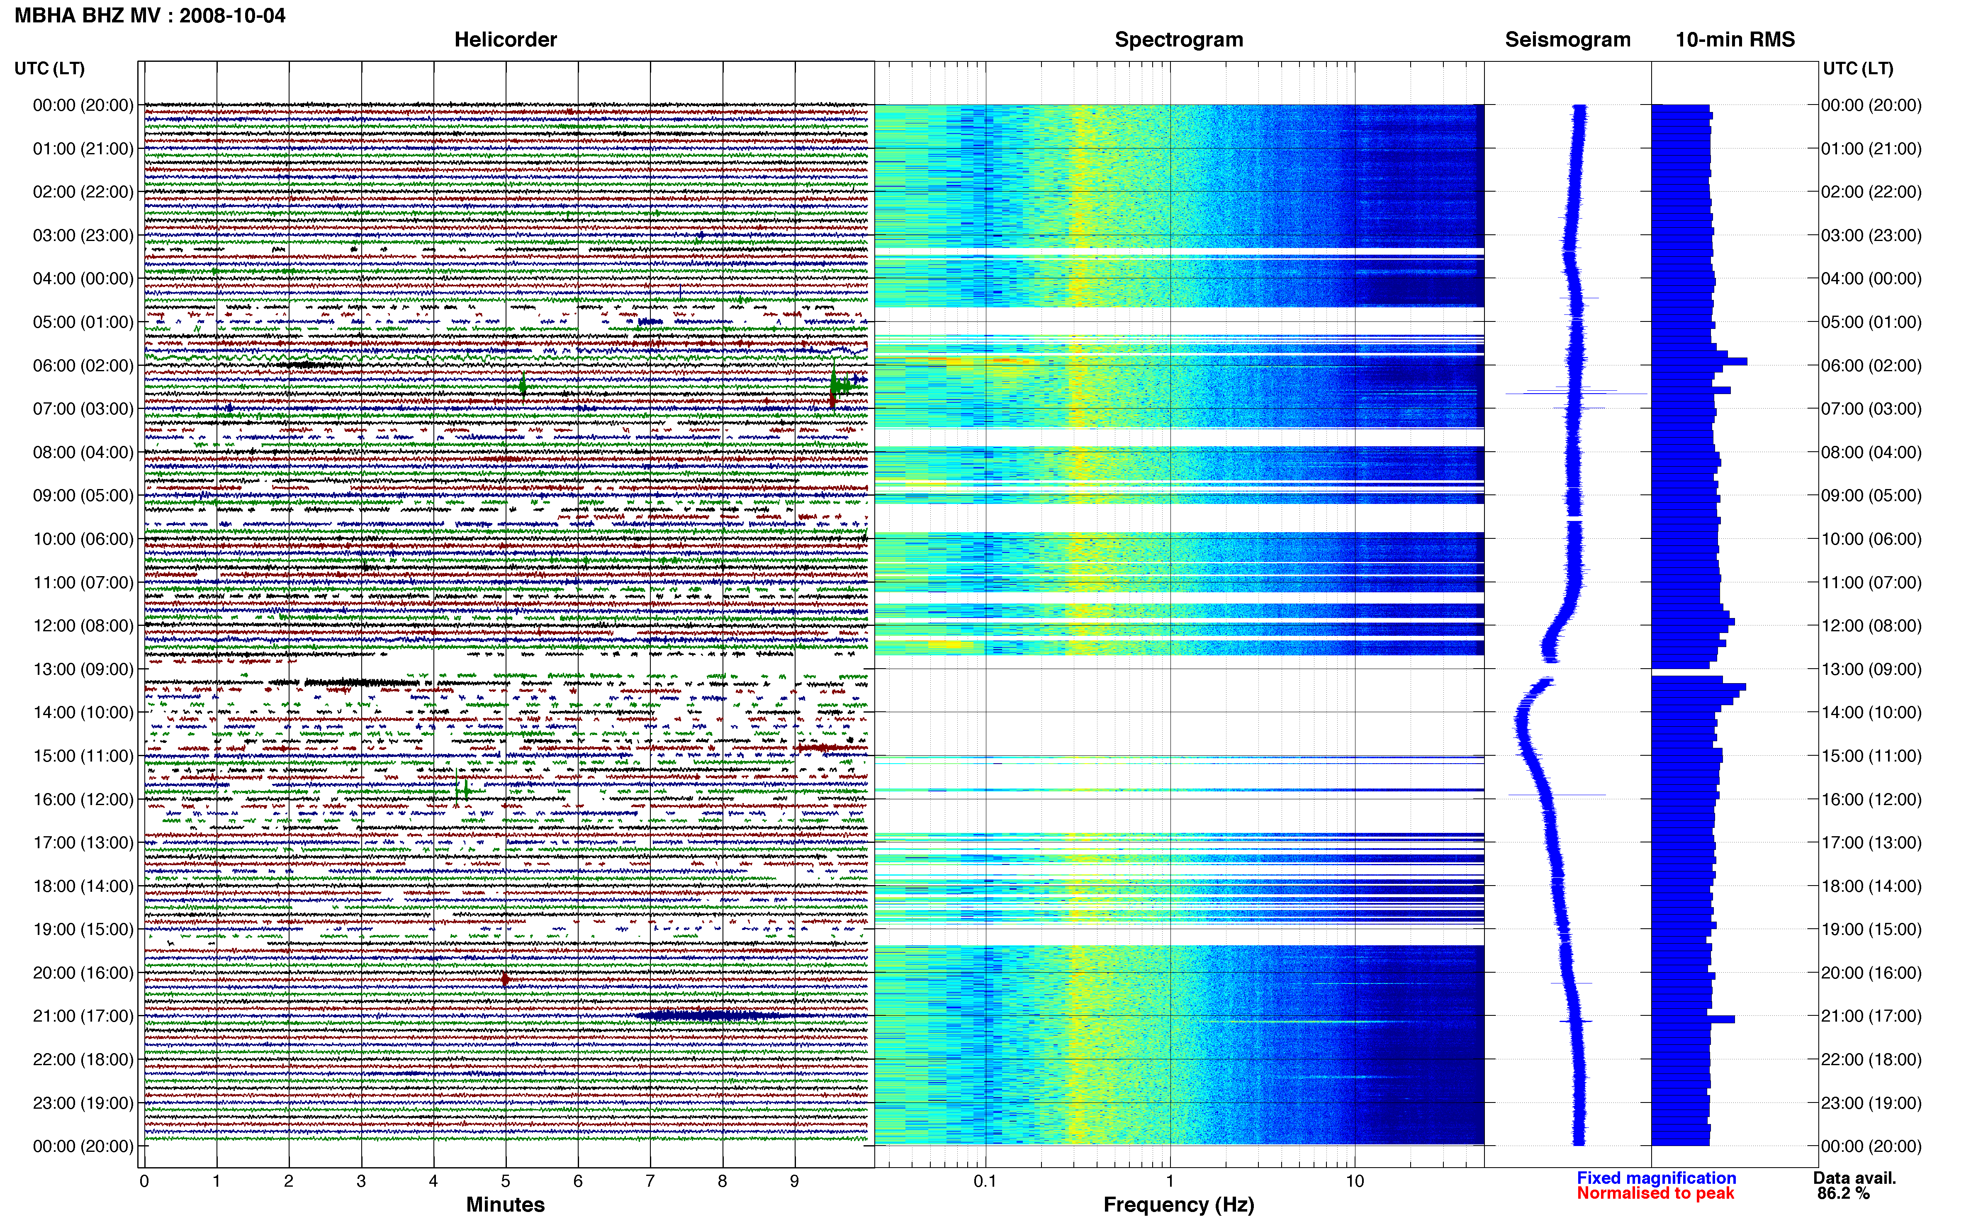Select the Spectrogram panel heading
Image resolution: width=1966 pixels, height=1229 pixels.
click(x=1178, y=40)
